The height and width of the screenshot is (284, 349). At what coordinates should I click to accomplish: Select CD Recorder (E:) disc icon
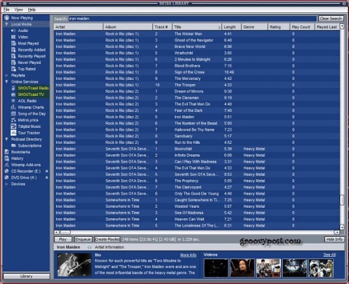tap(7, 171)
